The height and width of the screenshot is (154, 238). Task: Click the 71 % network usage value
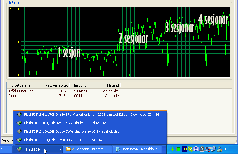[x=63, y=96]
